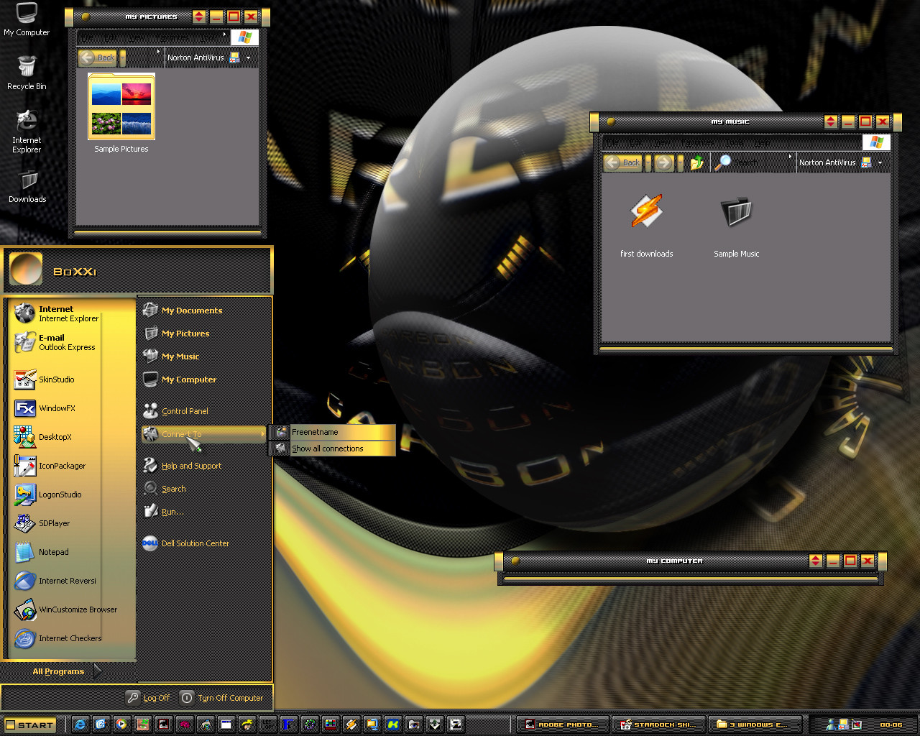Screen dimensions: 920x736
Task: Click Run... in the Start menu
Action: pyautogui.click(x=163, y=512)
